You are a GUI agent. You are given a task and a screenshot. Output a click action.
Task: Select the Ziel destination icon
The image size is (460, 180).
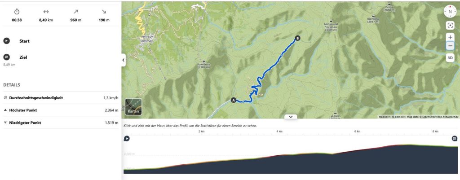(6, 57)
